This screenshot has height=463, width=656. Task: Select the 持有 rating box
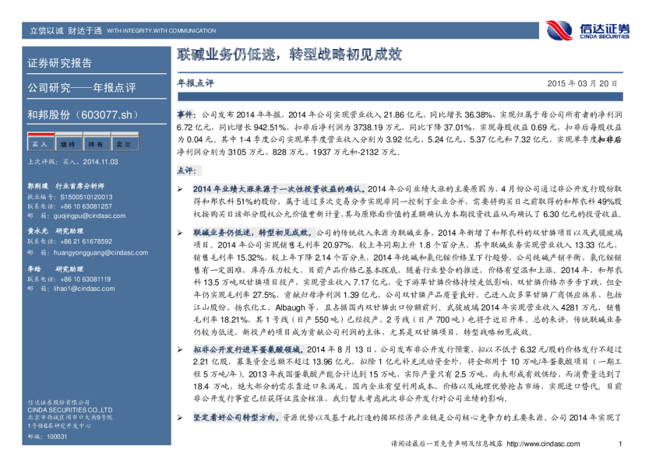(95, 144)
